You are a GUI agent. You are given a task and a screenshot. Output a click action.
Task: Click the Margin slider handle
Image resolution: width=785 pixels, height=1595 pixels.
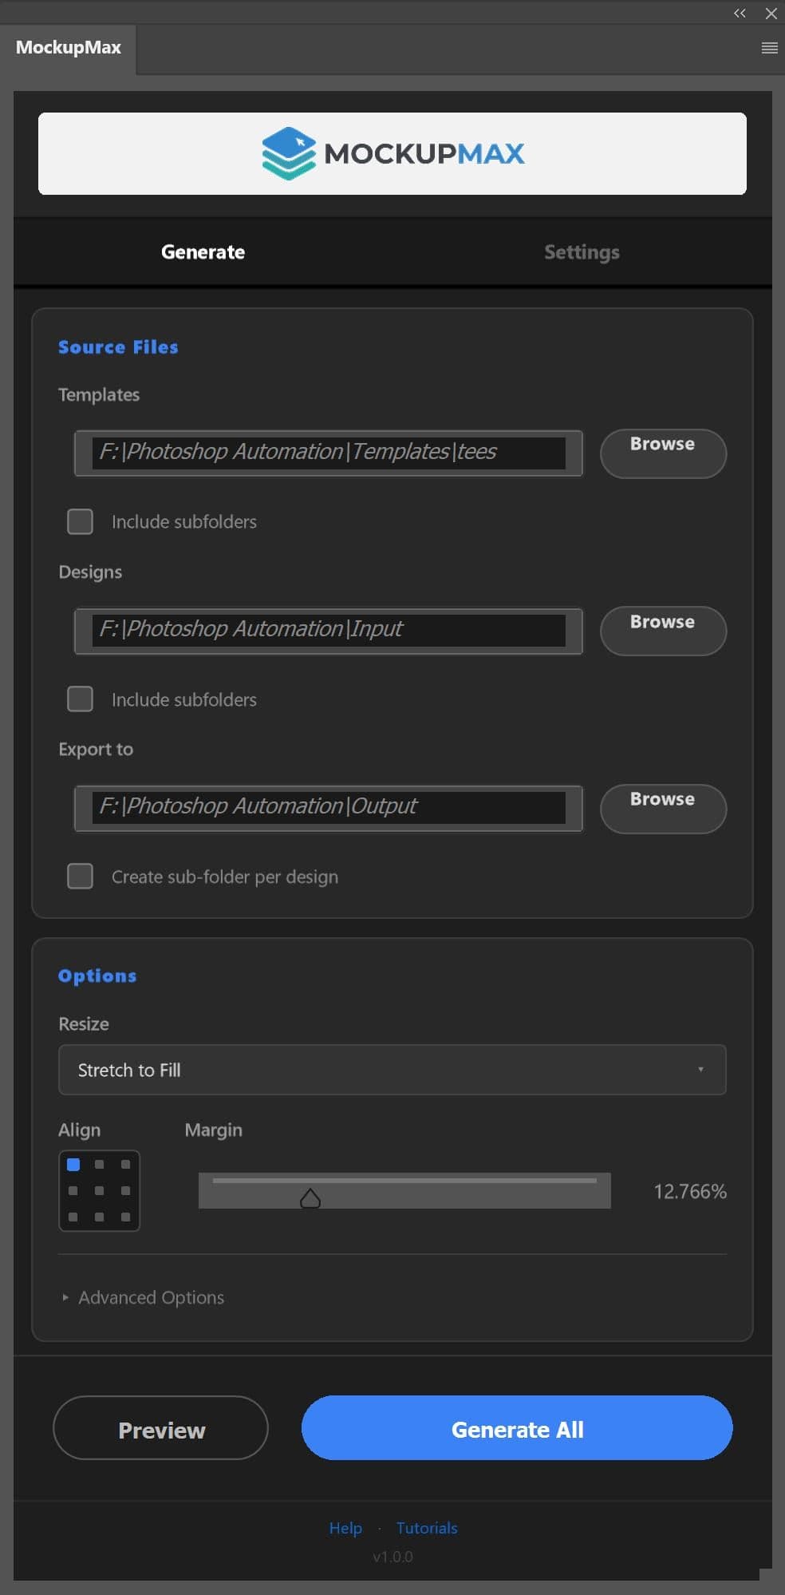[x=310, y=1198]
